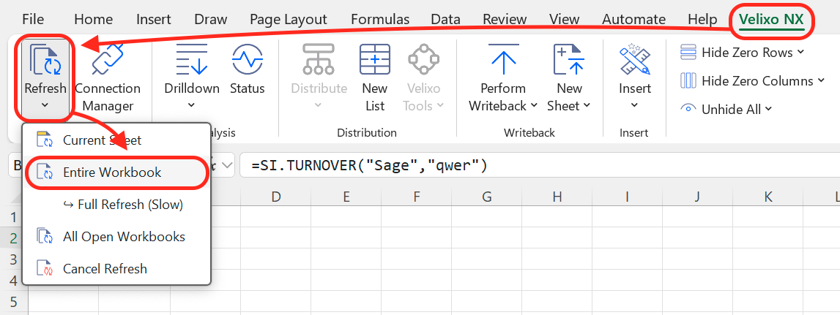Select Full Refresh (Slow) option
The width and height of the screenshot is (840, 315).
[x=130, y=205]
